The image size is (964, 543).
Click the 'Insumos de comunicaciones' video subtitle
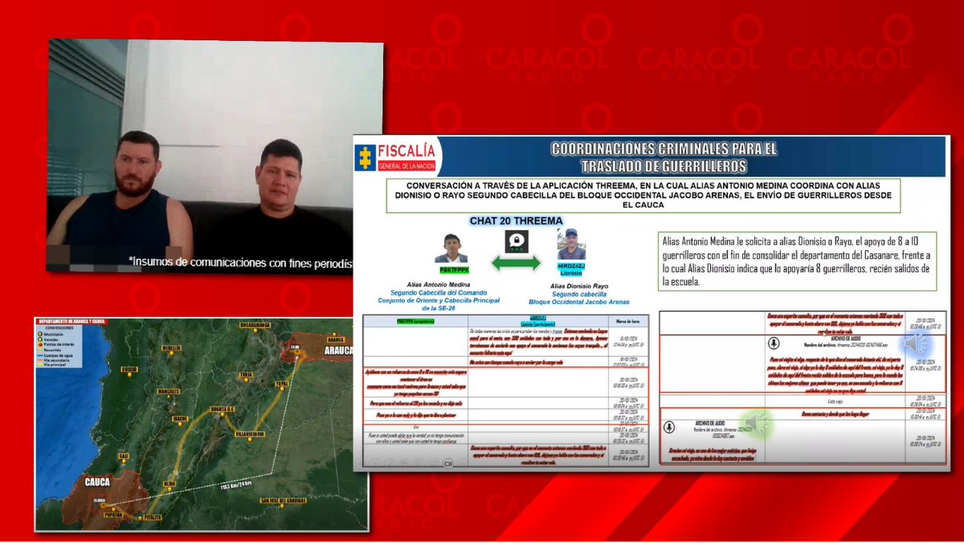point(240,261)
